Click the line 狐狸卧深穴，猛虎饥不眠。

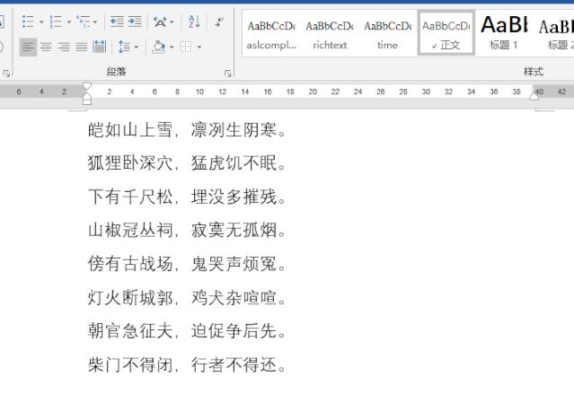coord(187,162)
